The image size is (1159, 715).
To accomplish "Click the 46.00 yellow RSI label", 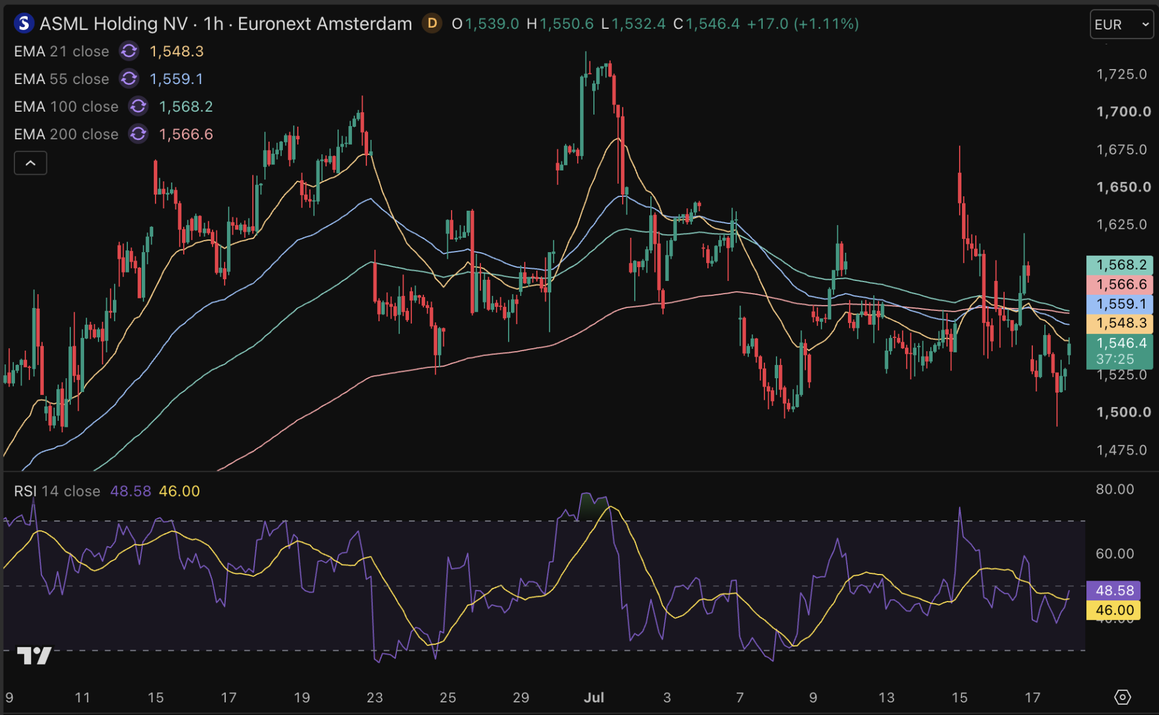I will pyautogui.click(x=1113, y=610).
